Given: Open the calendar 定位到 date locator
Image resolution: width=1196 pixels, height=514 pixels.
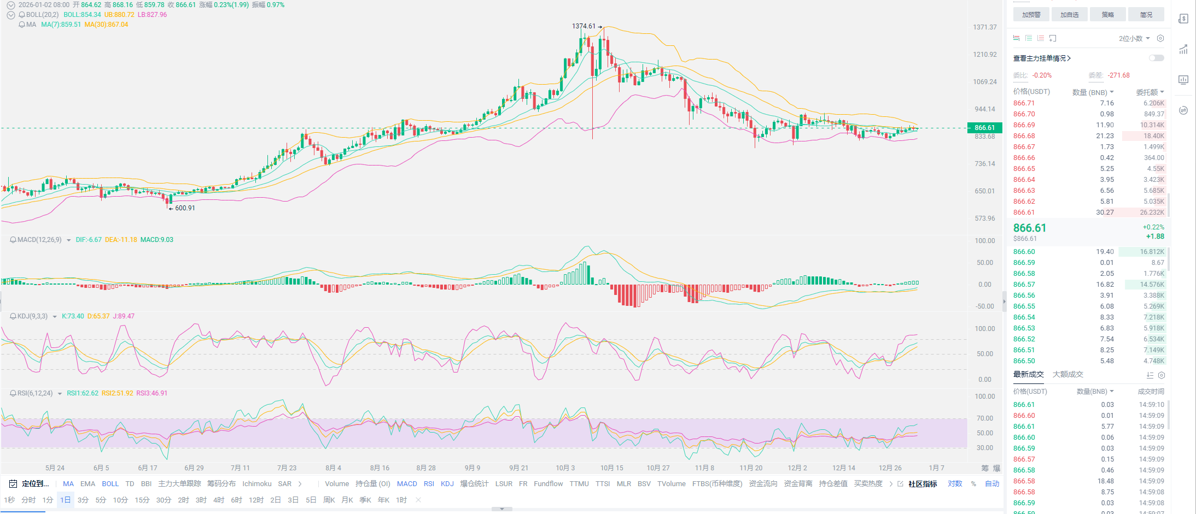Looking at the screenshot, I should pyautogui.click(x=30, y=483).
